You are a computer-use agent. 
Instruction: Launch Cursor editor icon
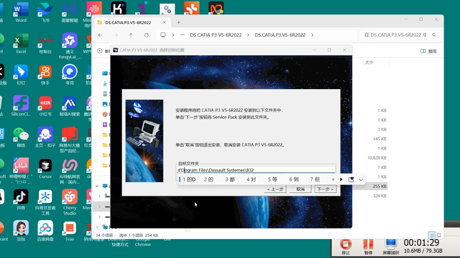pos(45,168)
